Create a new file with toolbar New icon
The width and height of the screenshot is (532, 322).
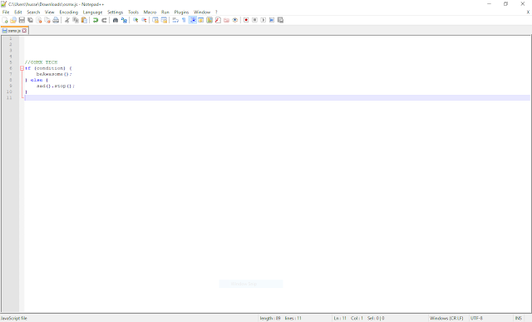pyautogui.click(x=5, y=20)
